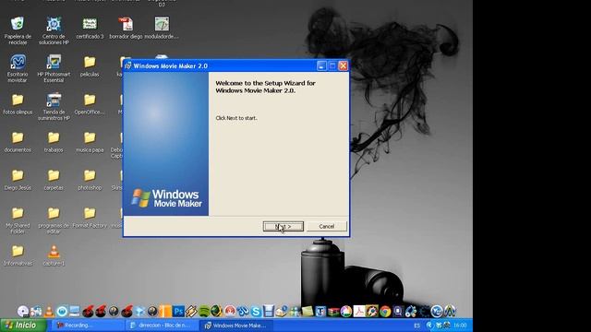Click the CD disc icon in the dock
This screenshot has height=332, width=591.
[x=23, y=312]
